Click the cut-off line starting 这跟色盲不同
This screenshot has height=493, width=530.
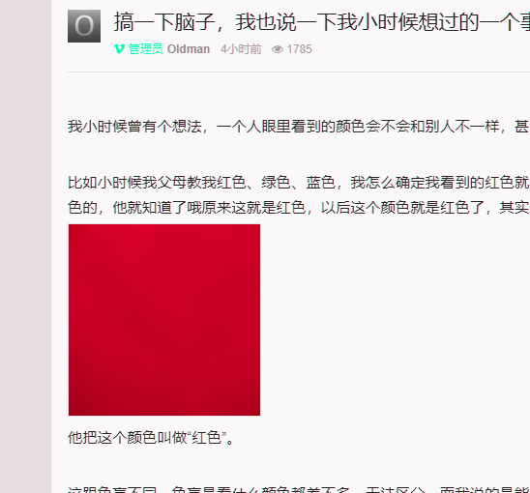coord(299,490)
